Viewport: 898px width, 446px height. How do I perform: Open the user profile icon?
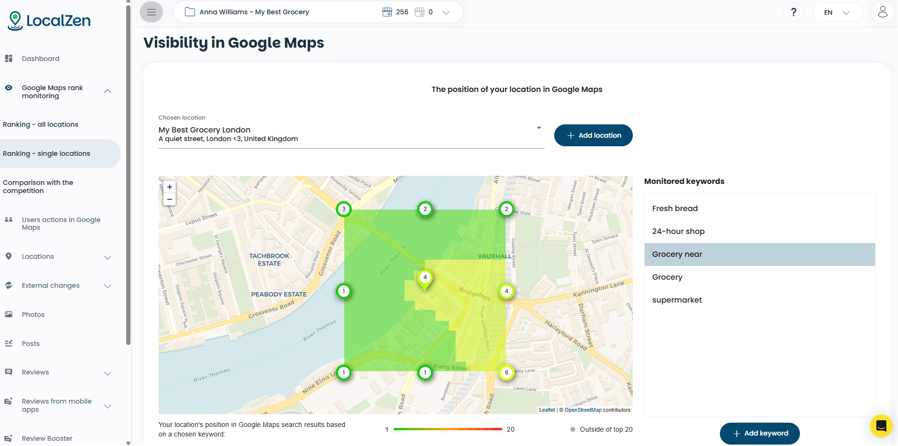tap(883, 12)
